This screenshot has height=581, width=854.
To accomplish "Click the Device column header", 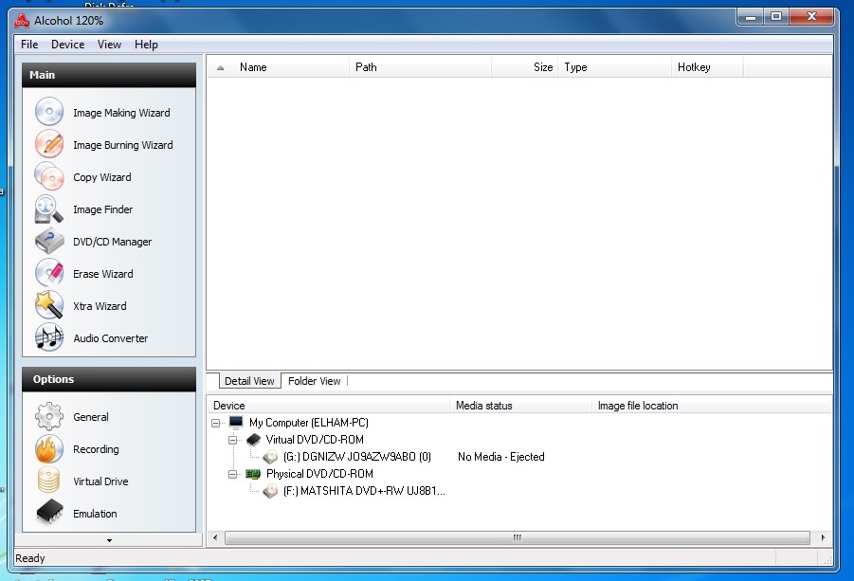I will click(x=328, y=406).
